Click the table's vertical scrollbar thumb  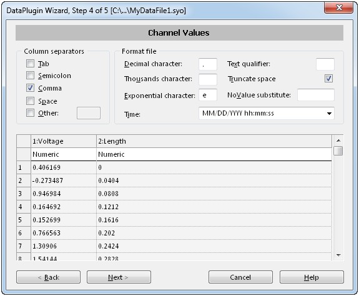click(338, 151)
